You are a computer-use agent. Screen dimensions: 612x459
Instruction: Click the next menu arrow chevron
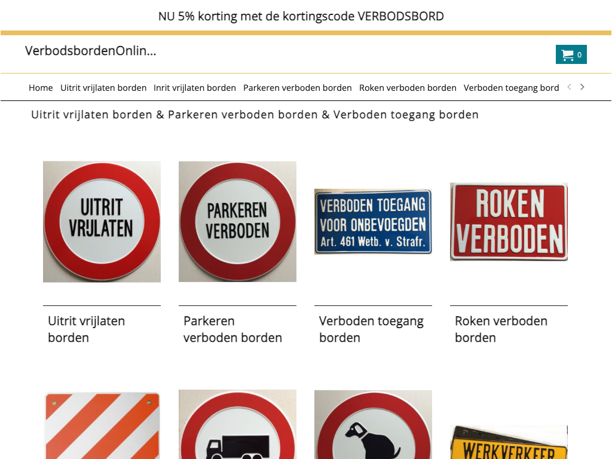tap(582, 87)
